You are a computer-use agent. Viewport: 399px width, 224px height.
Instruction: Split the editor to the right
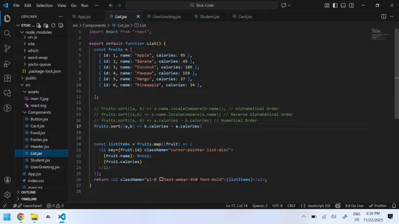click(x=384, y=16)
